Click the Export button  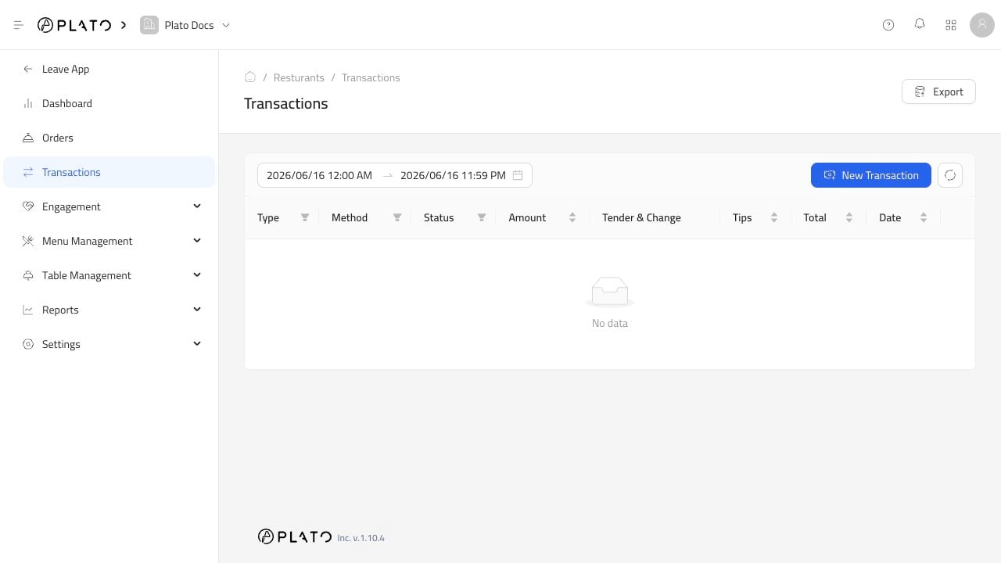[938, 91]
